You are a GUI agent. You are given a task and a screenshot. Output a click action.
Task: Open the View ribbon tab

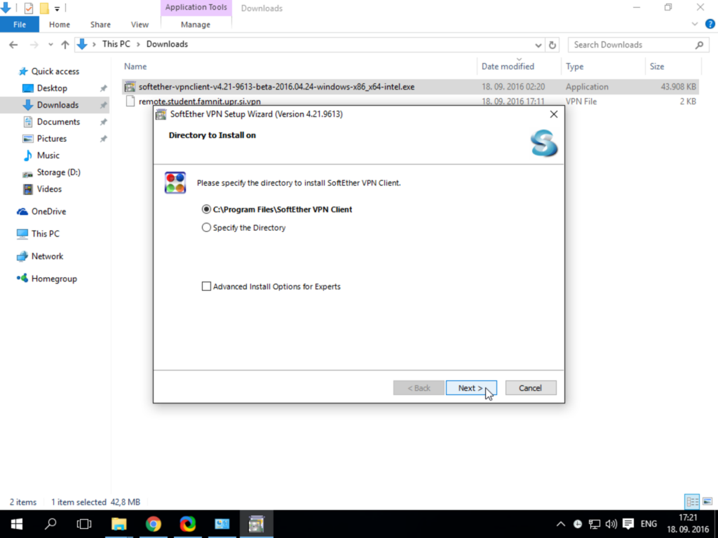click(140, 25)
